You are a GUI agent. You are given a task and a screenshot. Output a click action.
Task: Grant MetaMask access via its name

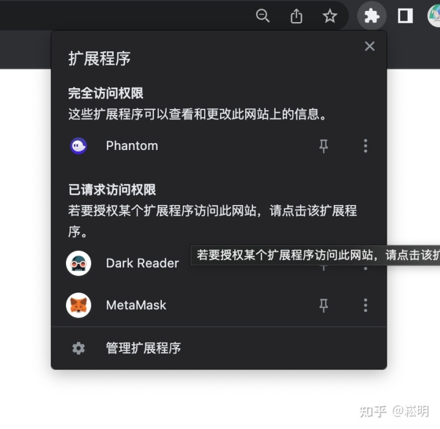coord(136,305)
